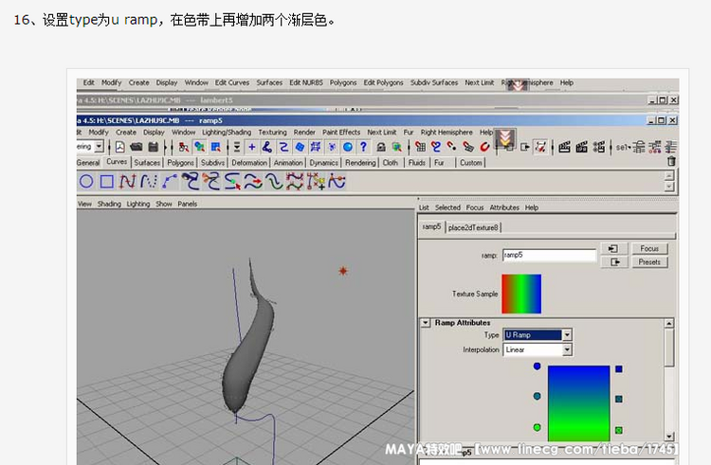Select the NURBS circle shelf icon

[86, 181]
